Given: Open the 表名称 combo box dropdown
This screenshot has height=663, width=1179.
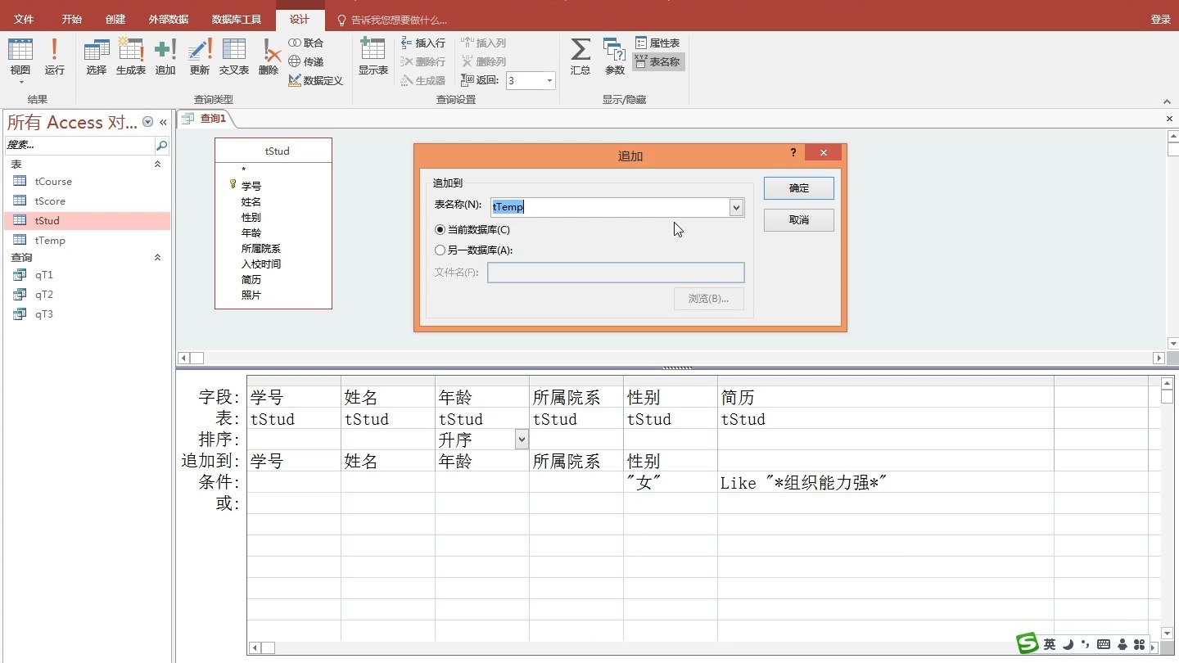Looking at the screenshot, I should (x=736, y=208).
